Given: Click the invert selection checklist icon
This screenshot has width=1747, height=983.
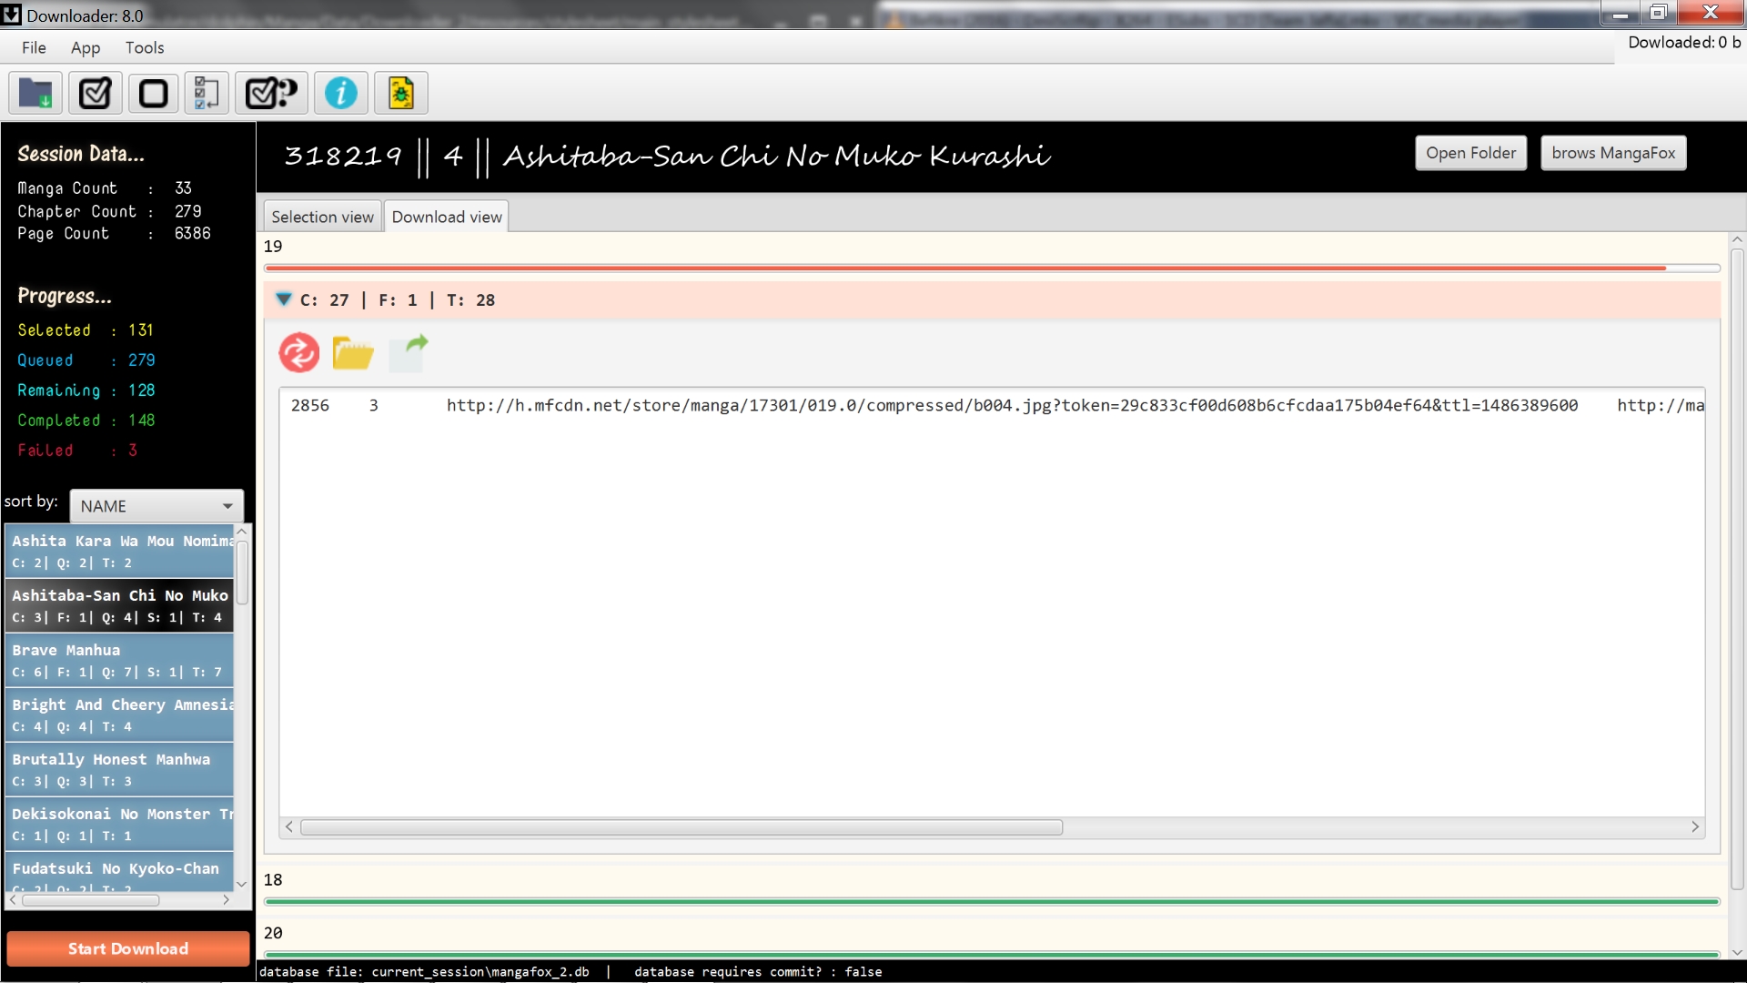Looking at the screenshot, I should coord(207,93).
